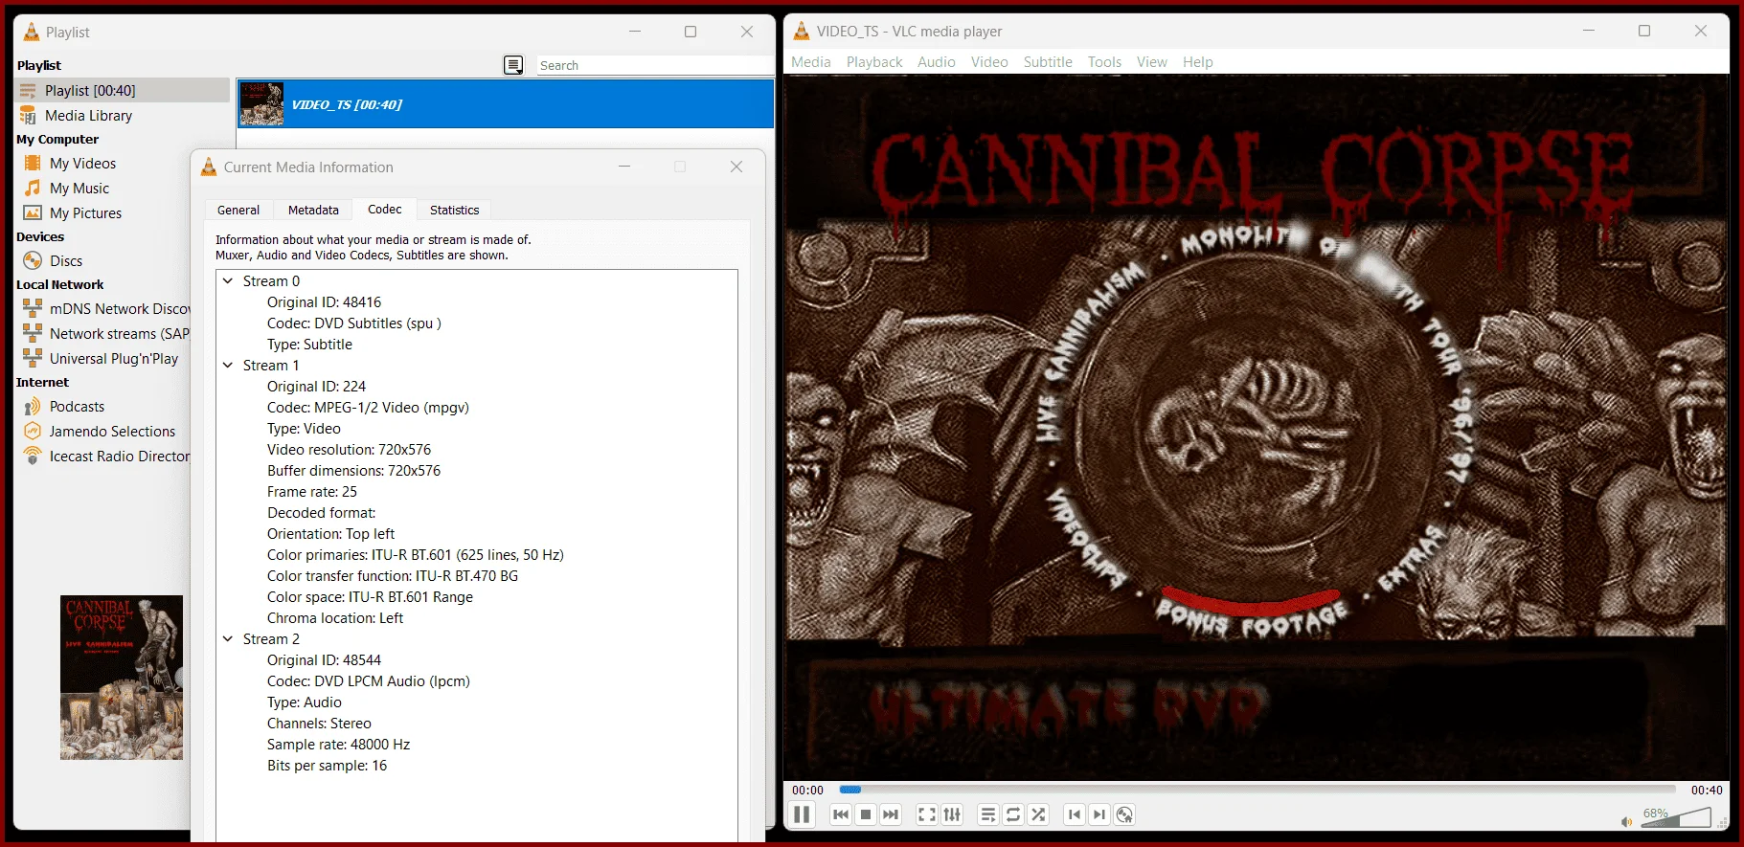Open the Tools menu

coord(1104,61)
